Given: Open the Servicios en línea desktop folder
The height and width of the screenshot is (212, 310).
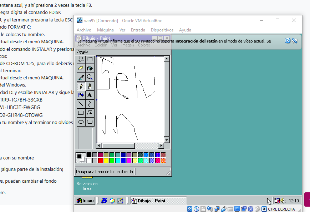Looking at the screenshot, I should click(x=87, y=184).
